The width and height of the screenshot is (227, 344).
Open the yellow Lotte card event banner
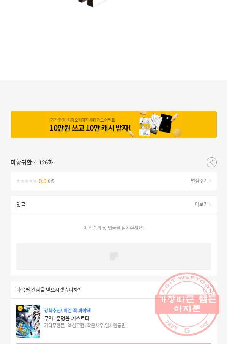click(x=114, y=125)
